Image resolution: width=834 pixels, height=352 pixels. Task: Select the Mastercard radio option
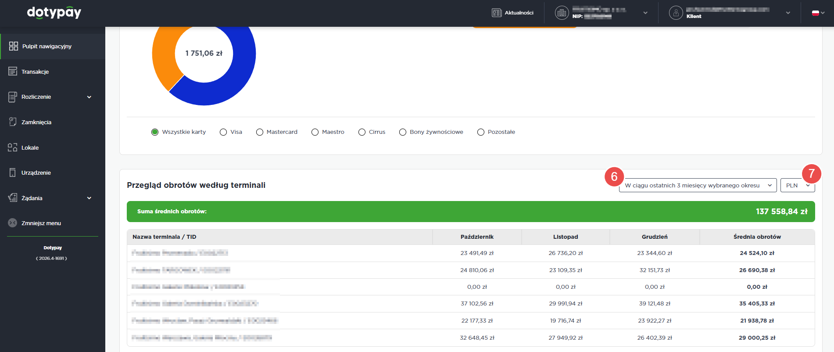260,132
